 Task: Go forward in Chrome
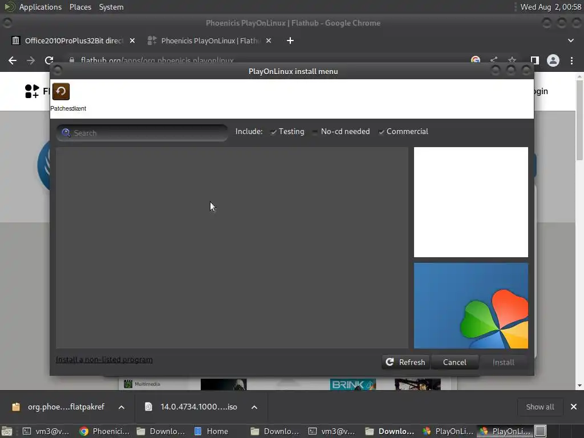point(31,60)
